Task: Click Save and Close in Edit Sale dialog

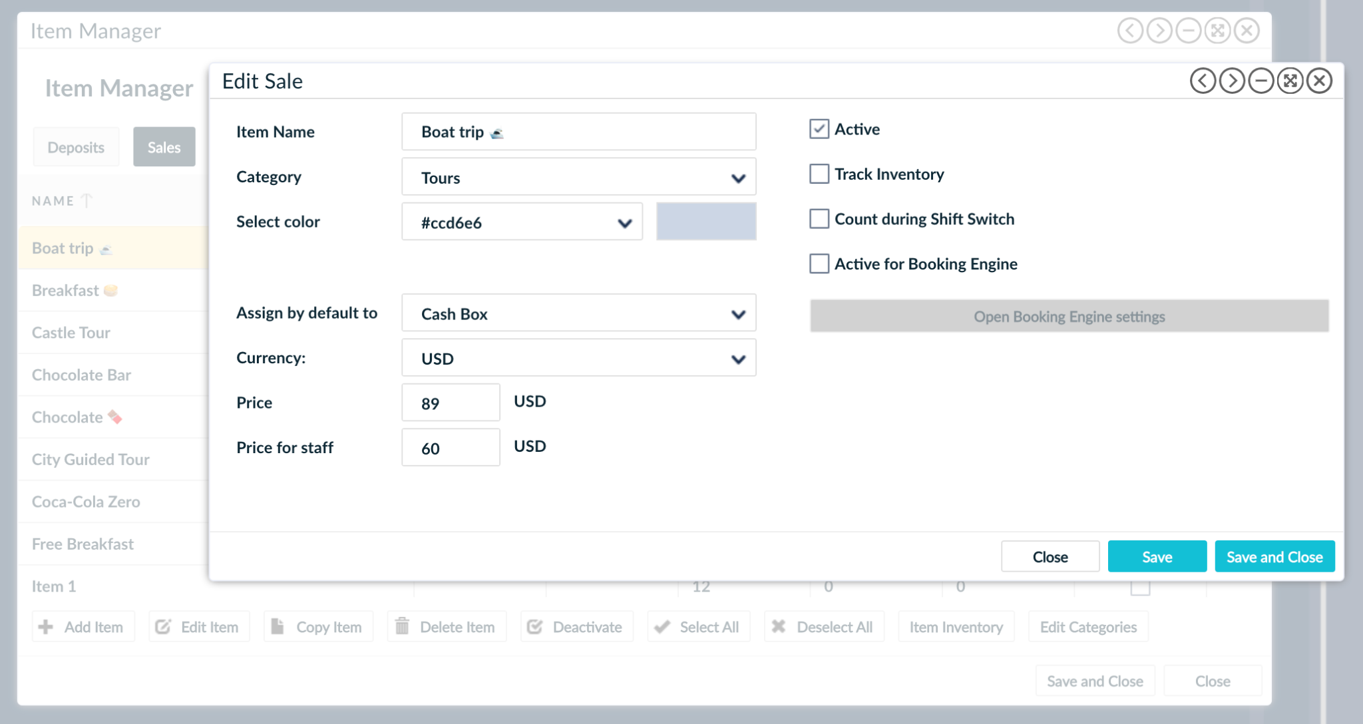Action: [x=1274, y=556]
